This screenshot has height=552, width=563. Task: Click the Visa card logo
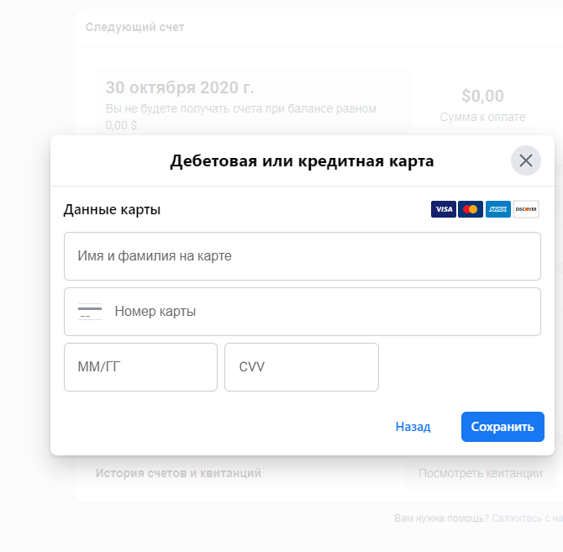coord(443,209)
